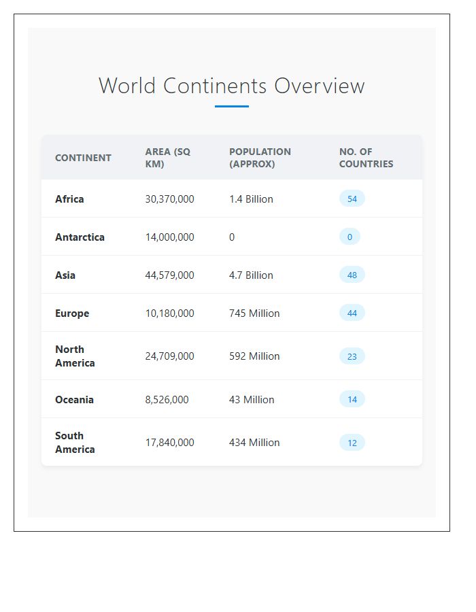The image size is (476, 612).
Task: Select the Antarctica row name
Action: click(80, 237)
